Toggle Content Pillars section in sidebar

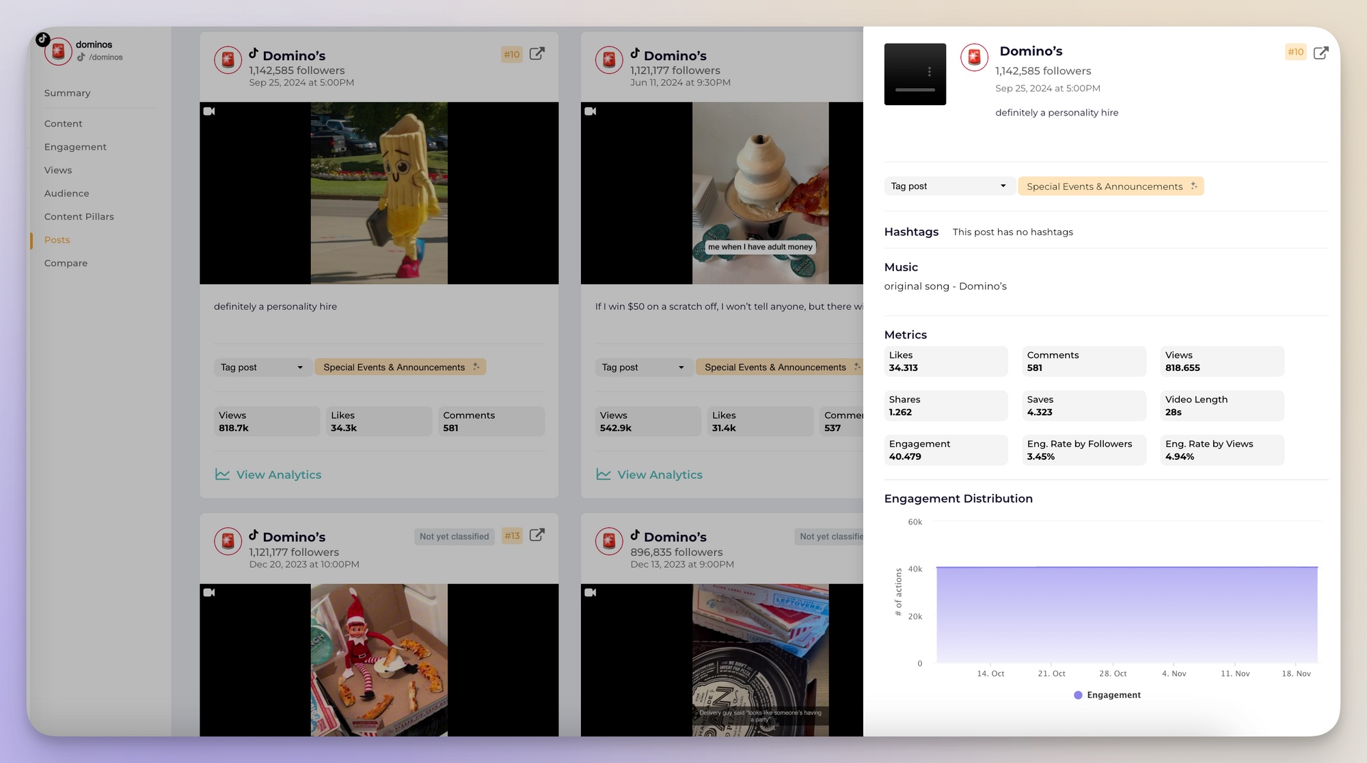click(79, 216)
